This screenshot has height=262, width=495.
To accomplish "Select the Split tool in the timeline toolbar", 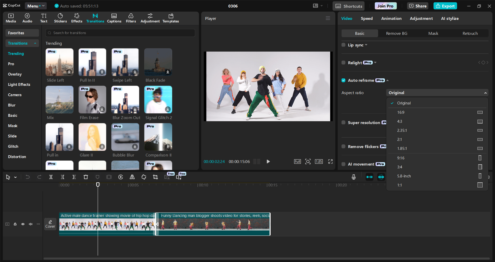I will click(x=51, y=177).
